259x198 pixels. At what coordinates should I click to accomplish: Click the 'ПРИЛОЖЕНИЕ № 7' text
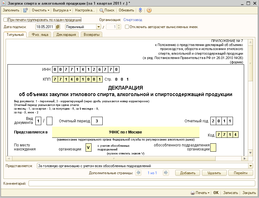coord(227,41)
